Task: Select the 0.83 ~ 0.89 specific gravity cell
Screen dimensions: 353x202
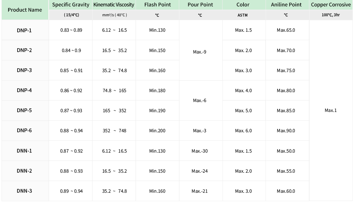Action: pos(71,30)
